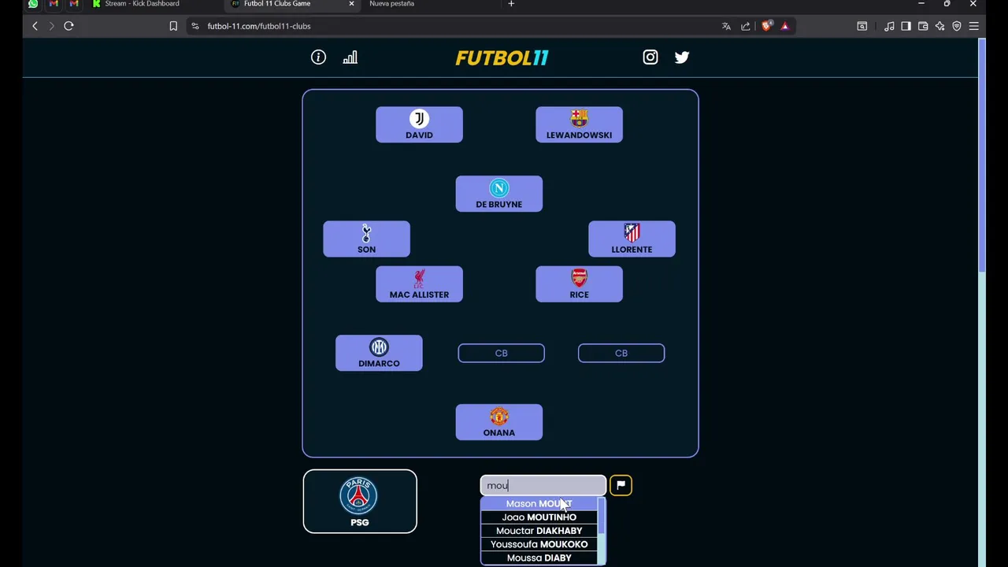This screenshot has height=567, width=1008.
Task: Open Leo AI sparkle icon
Action: click(x=939, y=26)
